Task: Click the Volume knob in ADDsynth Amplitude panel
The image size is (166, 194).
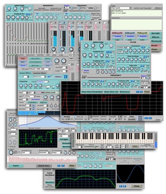Action: click(x=86, y=46)
